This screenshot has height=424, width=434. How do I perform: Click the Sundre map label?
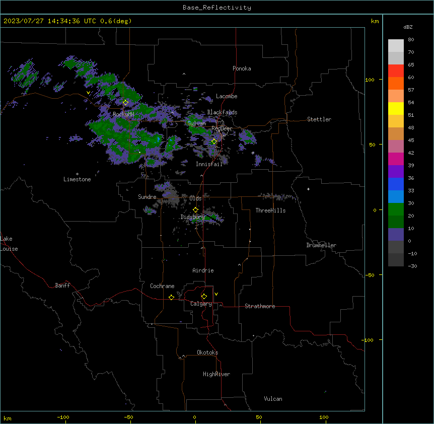point(147,197)
